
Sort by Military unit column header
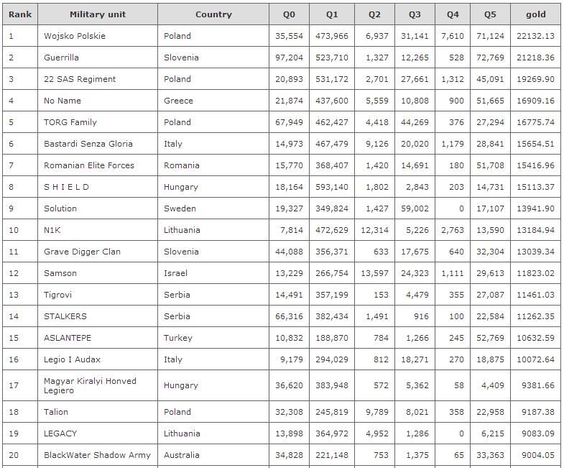98,14
